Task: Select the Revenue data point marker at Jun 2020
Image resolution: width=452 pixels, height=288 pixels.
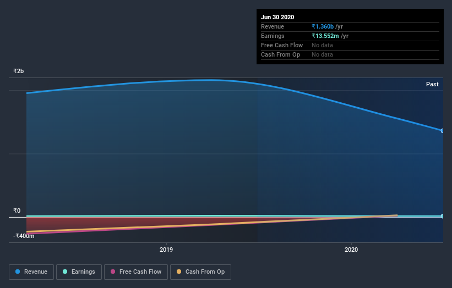Action: [x=442, y=131]
